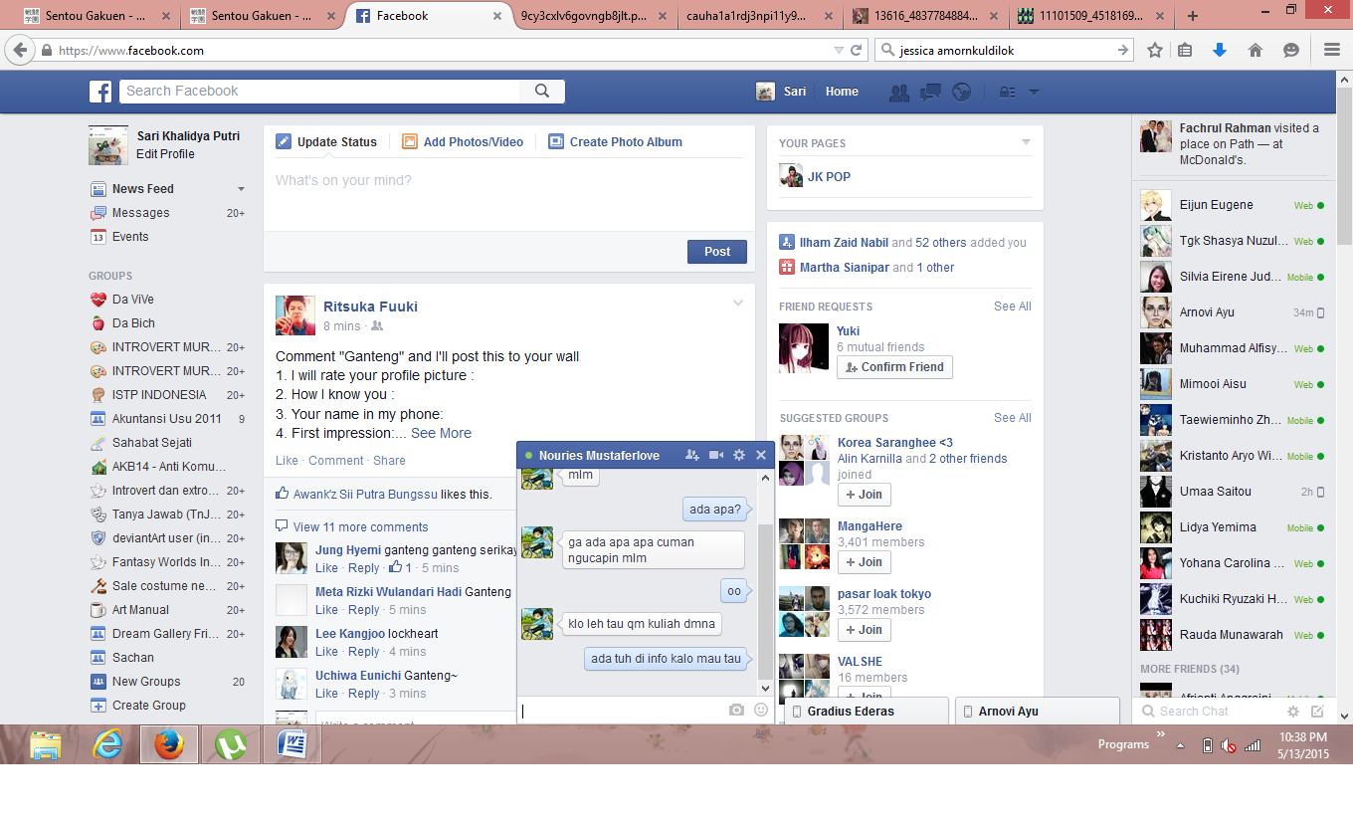Show bookmarks list icon in Firefox toolbar
Screen dimensions: 1353x822
pyautogui.click(x=1185, y=50)
